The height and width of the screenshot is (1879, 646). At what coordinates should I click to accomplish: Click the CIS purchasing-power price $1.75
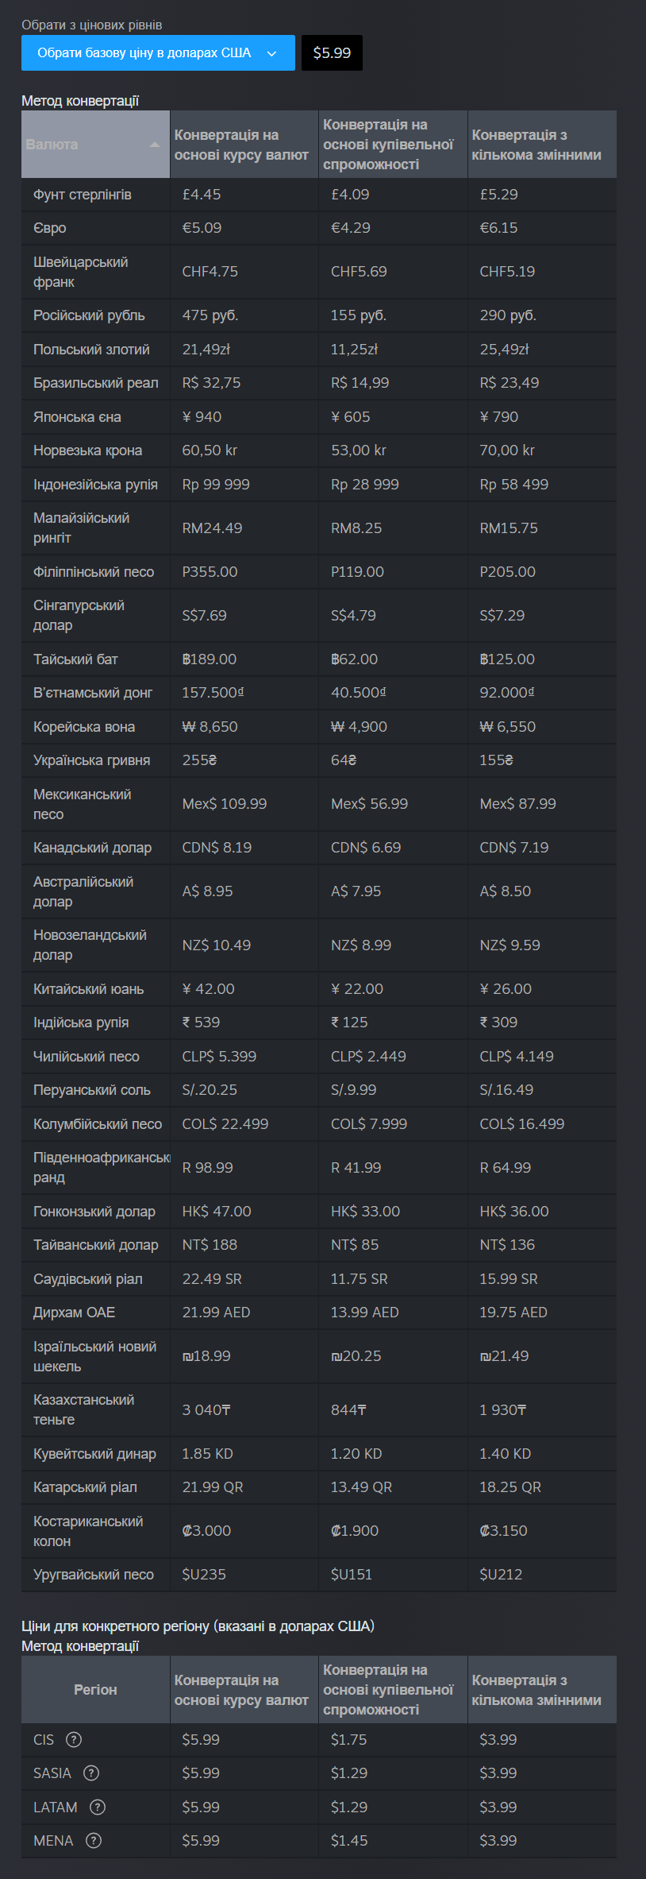(x=349, y=1740)
